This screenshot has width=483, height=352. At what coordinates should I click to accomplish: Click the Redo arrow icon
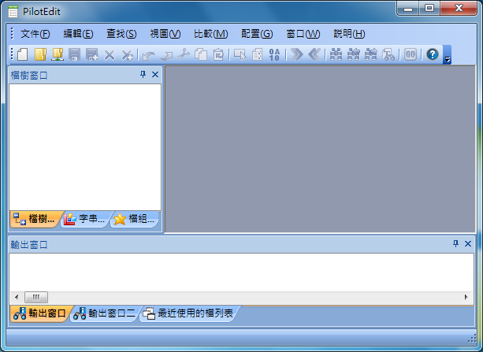coord(167,55)
